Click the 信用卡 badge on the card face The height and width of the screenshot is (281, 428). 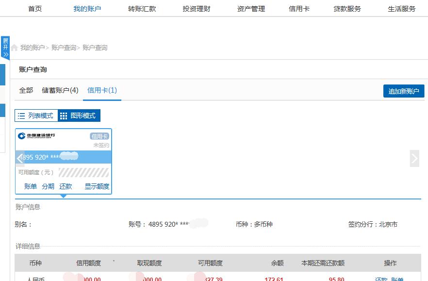coord(99,136)
